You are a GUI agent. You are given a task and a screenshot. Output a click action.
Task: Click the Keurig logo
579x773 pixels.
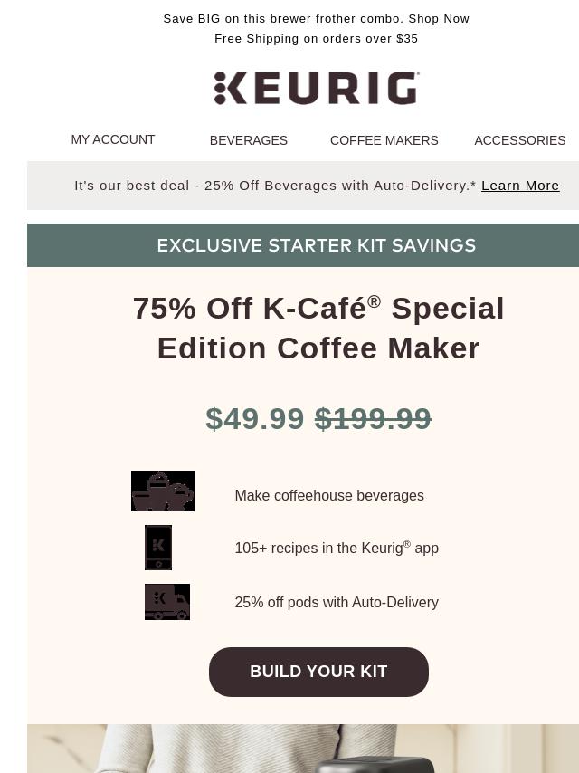317,88
